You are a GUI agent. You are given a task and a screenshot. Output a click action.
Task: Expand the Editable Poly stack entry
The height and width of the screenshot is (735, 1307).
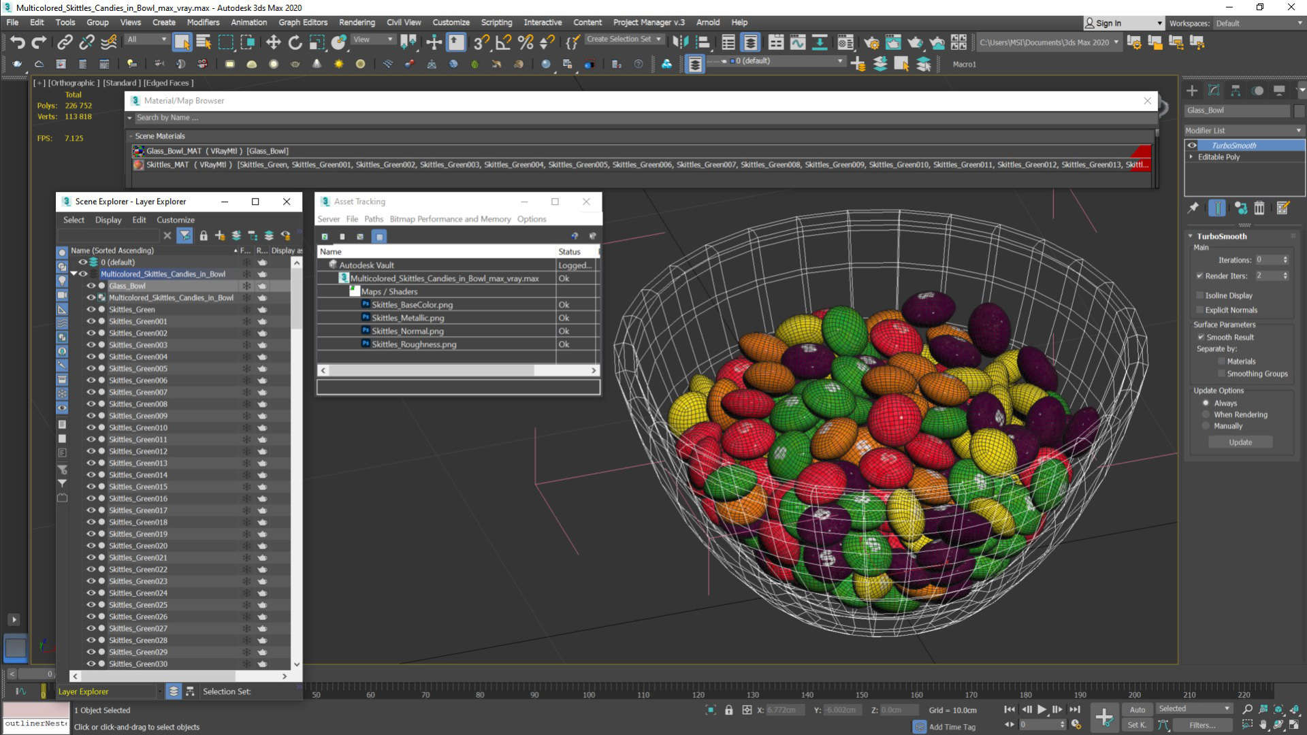pos(1191,157)
